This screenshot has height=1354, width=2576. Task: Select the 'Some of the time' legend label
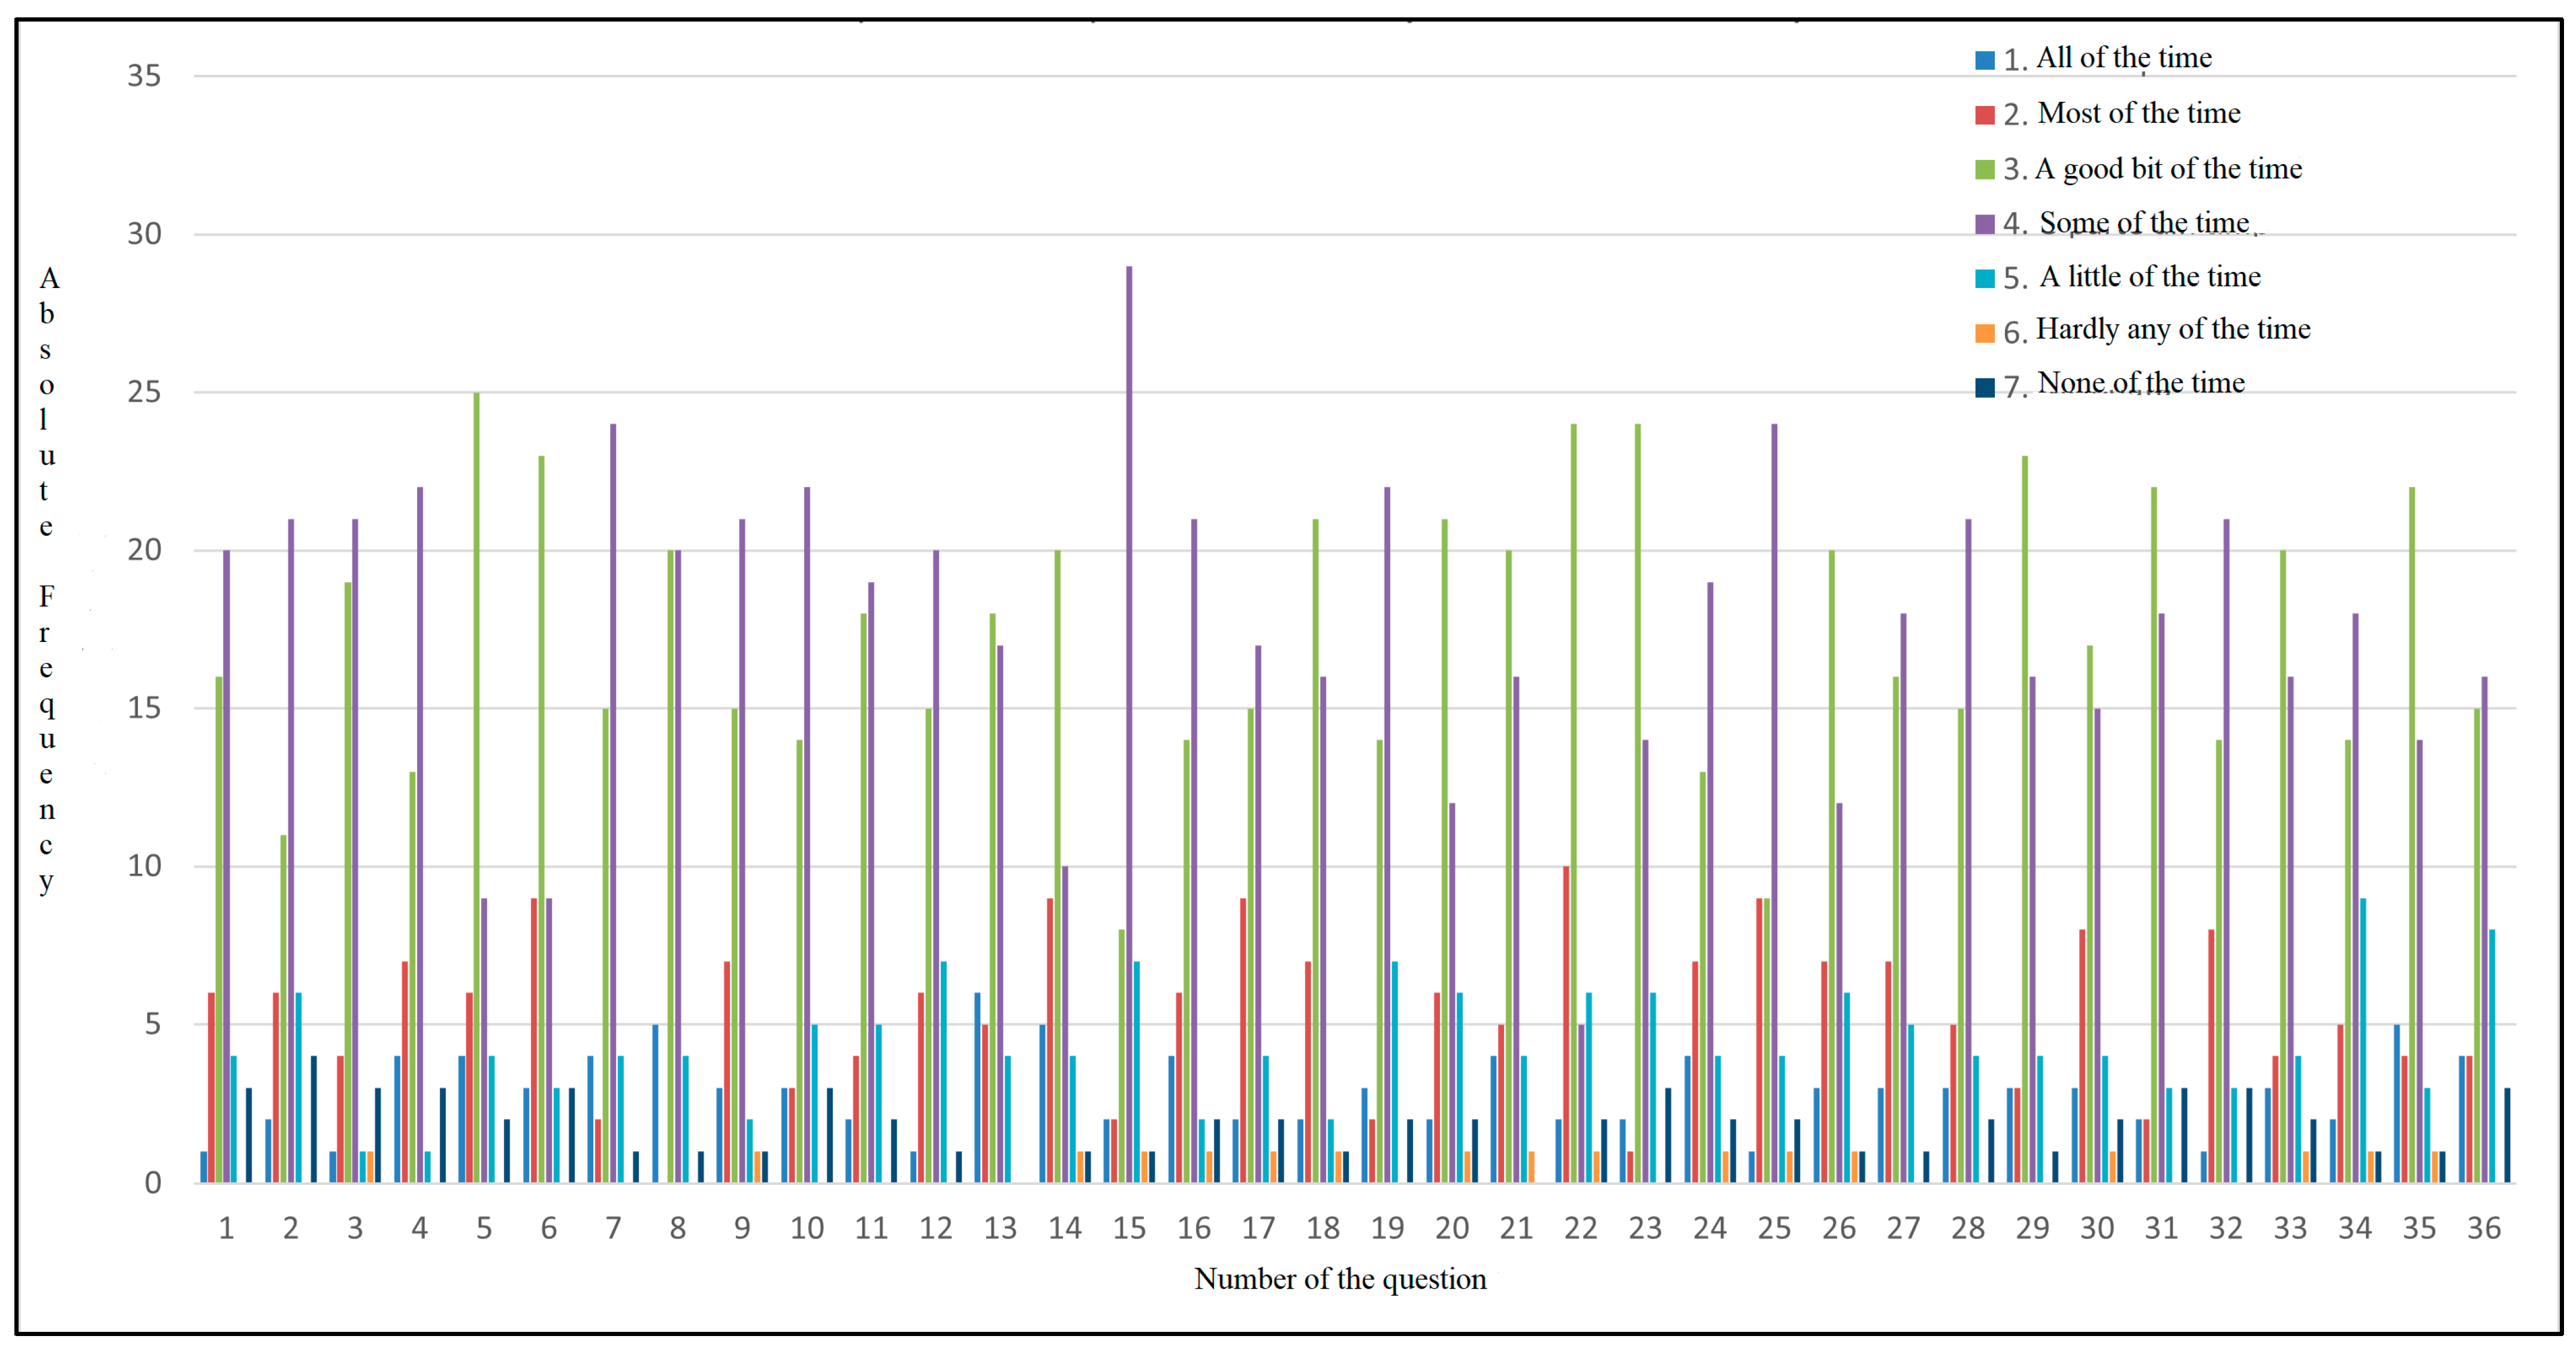(2144, 223)
